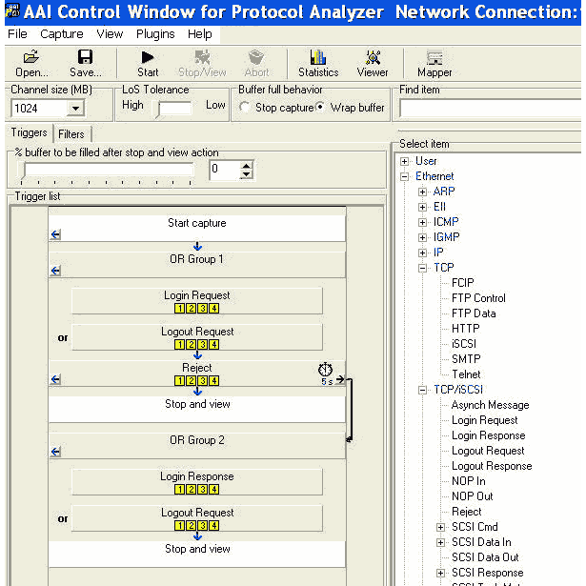Screen dimensions: 586x586
Task: Expand the ARP tree node
Action: (423, 192)
